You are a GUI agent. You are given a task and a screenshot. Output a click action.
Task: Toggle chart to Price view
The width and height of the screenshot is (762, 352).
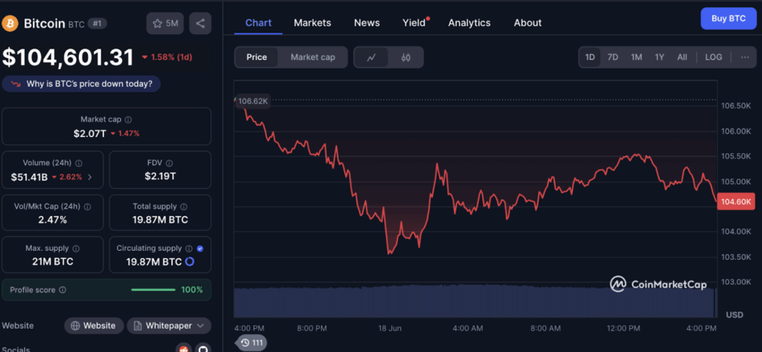(x=257, y=57)
